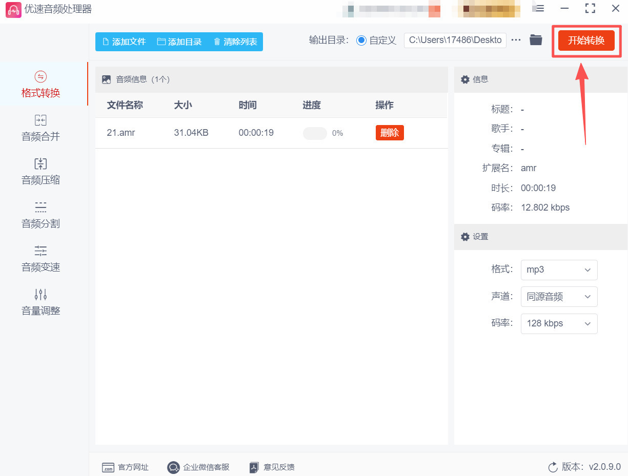Click the 开始转换 start conversion button

(586, 40)
